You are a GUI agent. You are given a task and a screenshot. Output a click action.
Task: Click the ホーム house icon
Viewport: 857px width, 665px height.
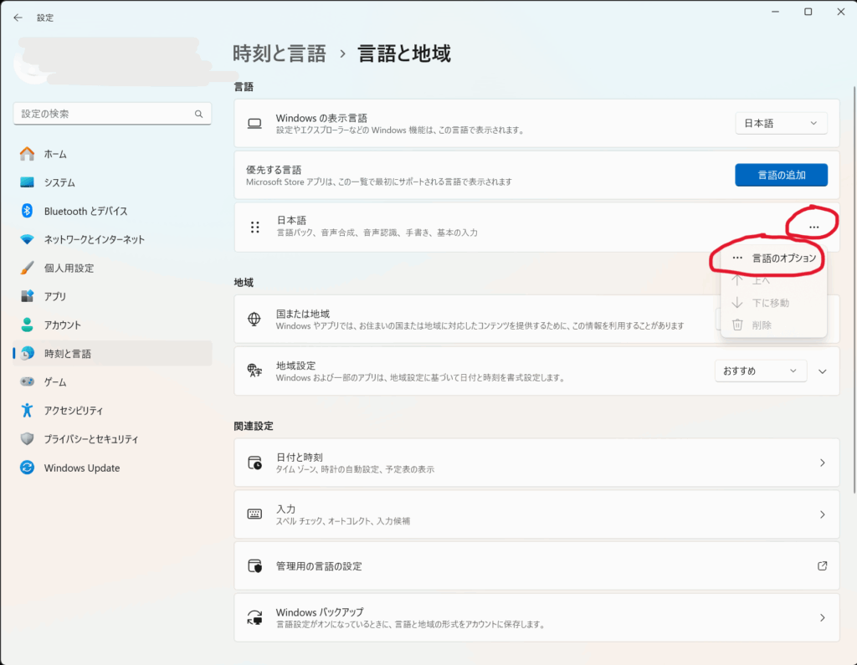click(x=27, y=154)
